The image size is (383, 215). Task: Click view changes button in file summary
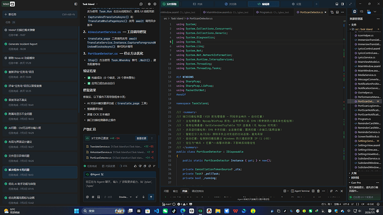(x=142, y=138)
